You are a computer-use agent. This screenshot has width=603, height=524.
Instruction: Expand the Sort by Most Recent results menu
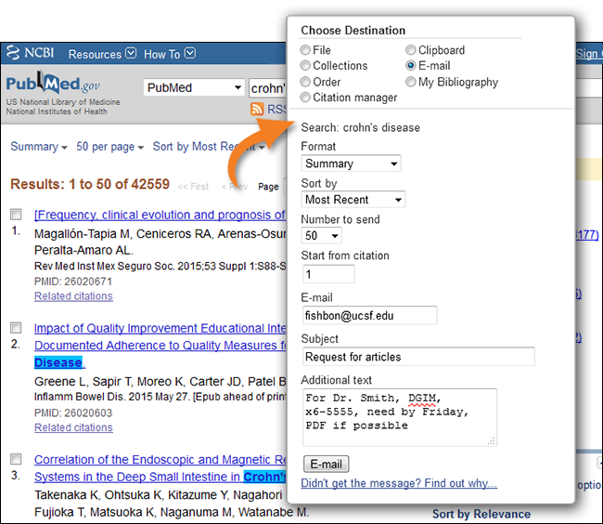209,147
